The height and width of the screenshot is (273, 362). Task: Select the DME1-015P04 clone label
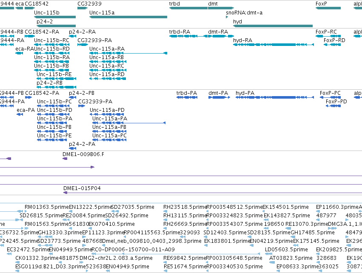[82, 188]
